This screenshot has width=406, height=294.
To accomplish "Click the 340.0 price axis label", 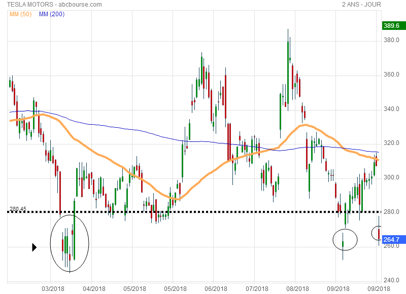I will pyautogui.click(x=391, y=109).
